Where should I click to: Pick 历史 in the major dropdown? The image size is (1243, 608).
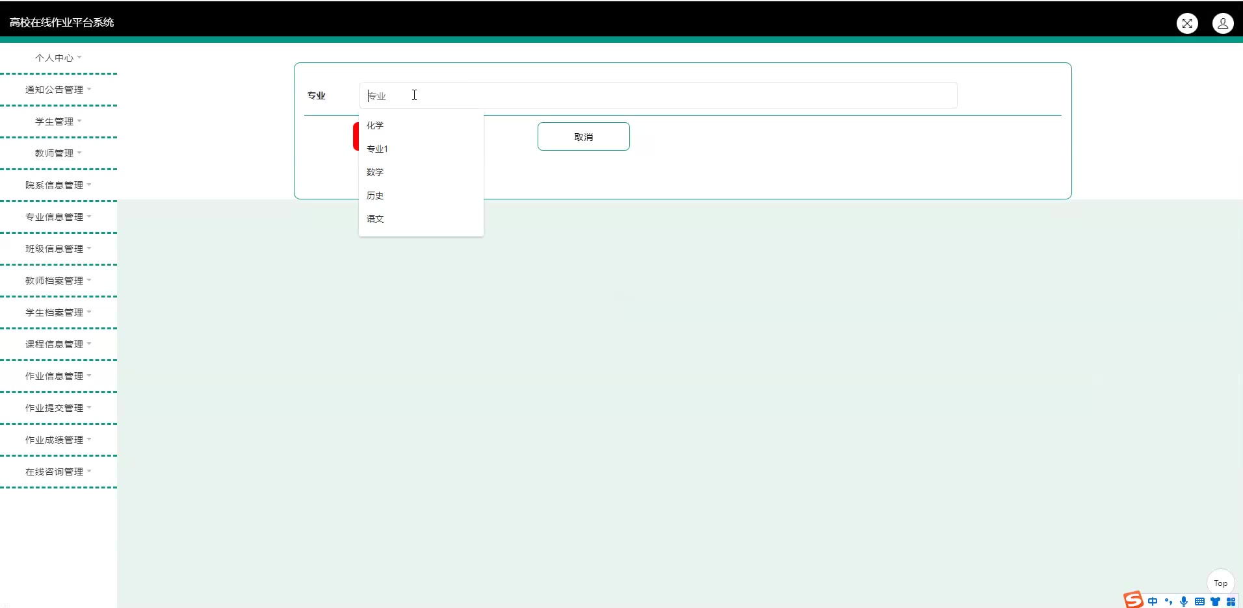click(x=421, y=196)
